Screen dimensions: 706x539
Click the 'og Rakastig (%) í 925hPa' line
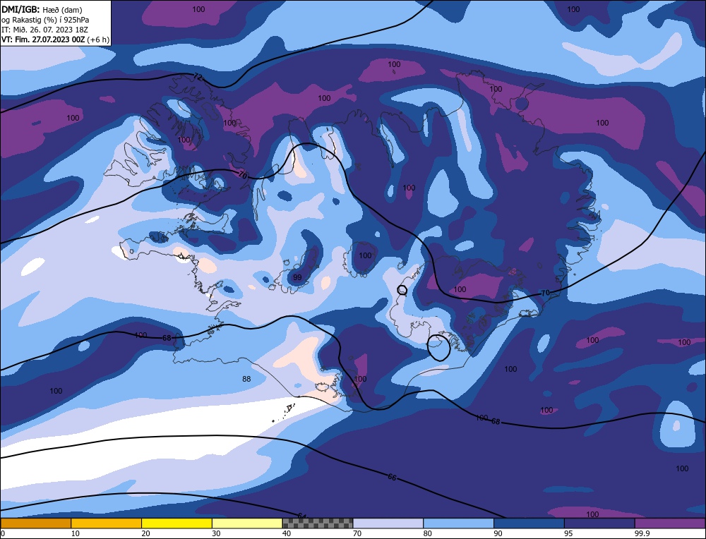click(45, 19)
